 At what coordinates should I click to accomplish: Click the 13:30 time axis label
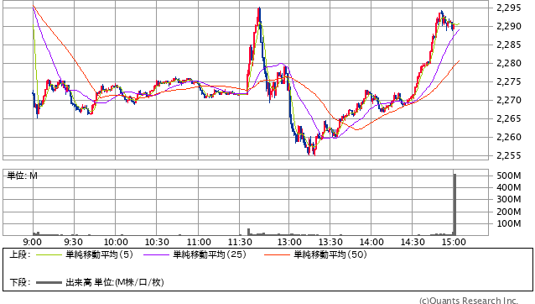pos(330,242)
